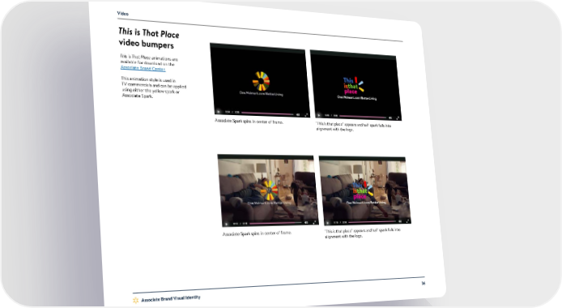Open the Associate Brand Center link
This screenshot has width=562, height=308.
coord(143,68)
